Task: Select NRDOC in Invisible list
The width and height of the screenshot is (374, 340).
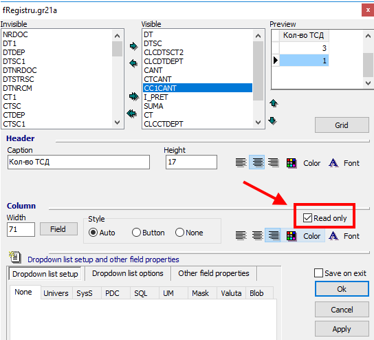Action: click(x=57, y=34)
